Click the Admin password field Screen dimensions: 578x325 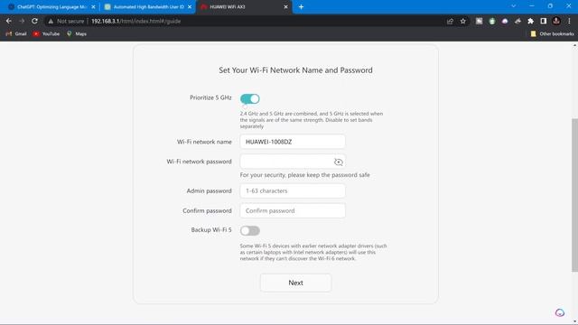pos(293,190)
